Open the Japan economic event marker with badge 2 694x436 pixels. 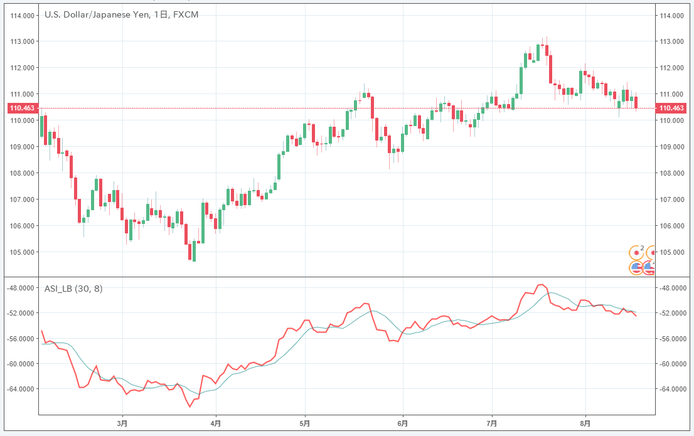click(636, 253)
